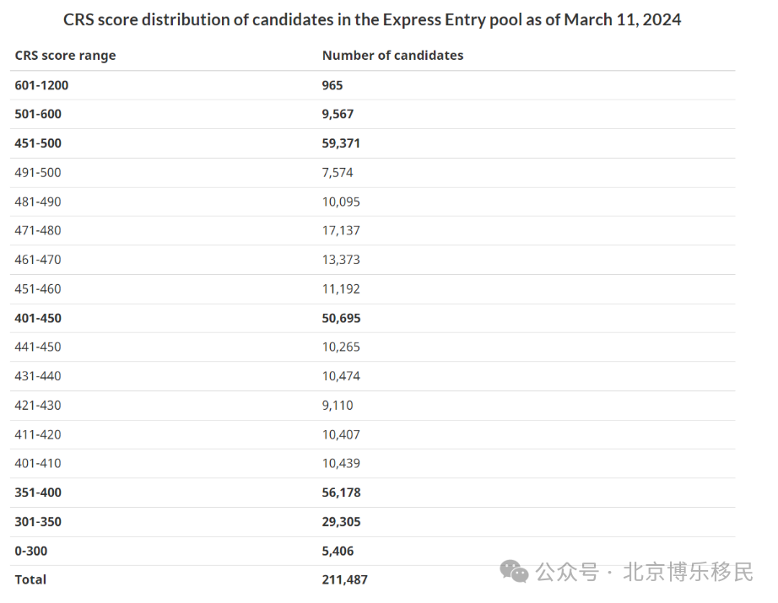
Task: Click the 10,095 value for 481-490
Action: tap(341, 202)
